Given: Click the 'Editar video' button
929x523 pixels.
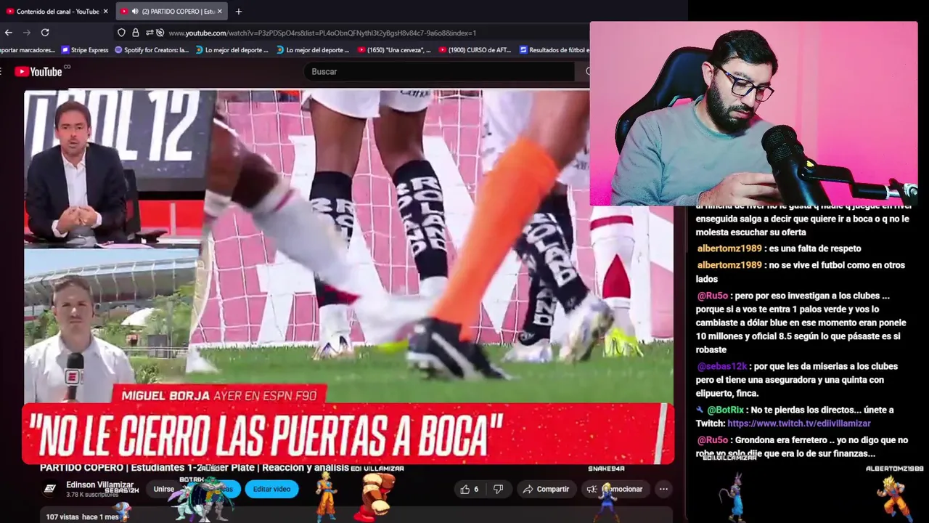Looking at the screenshot, I should pos(271,489).
